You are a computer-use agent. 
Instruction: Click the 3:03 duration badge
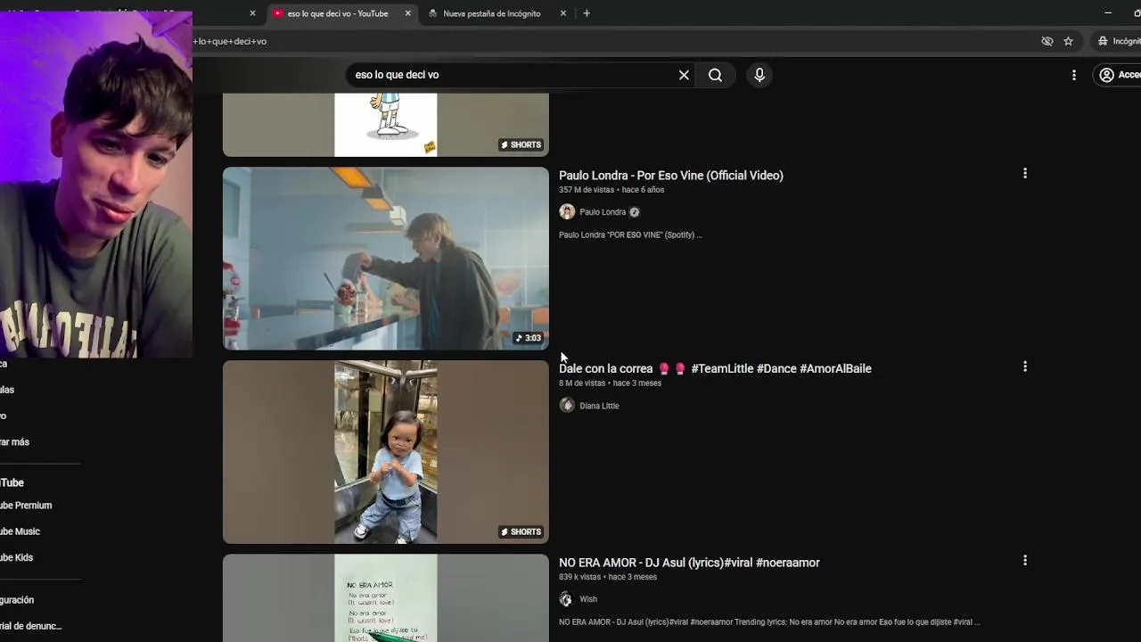point(528,338)
